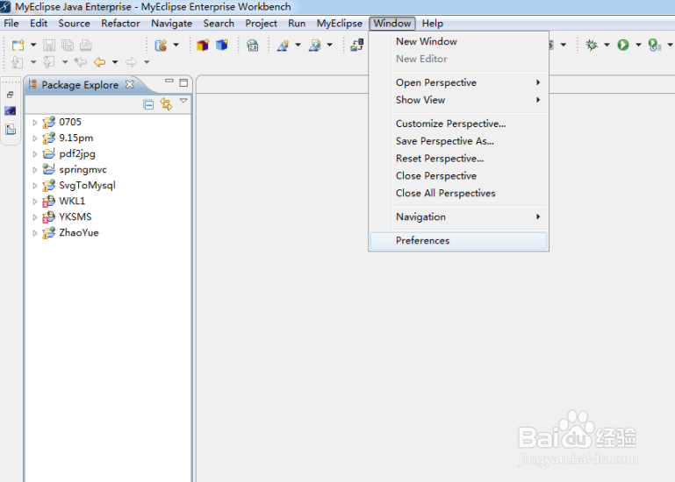Choose Save Perspective As...
Image resolution: width=675 pixels, height=482 pixels.
459,141
